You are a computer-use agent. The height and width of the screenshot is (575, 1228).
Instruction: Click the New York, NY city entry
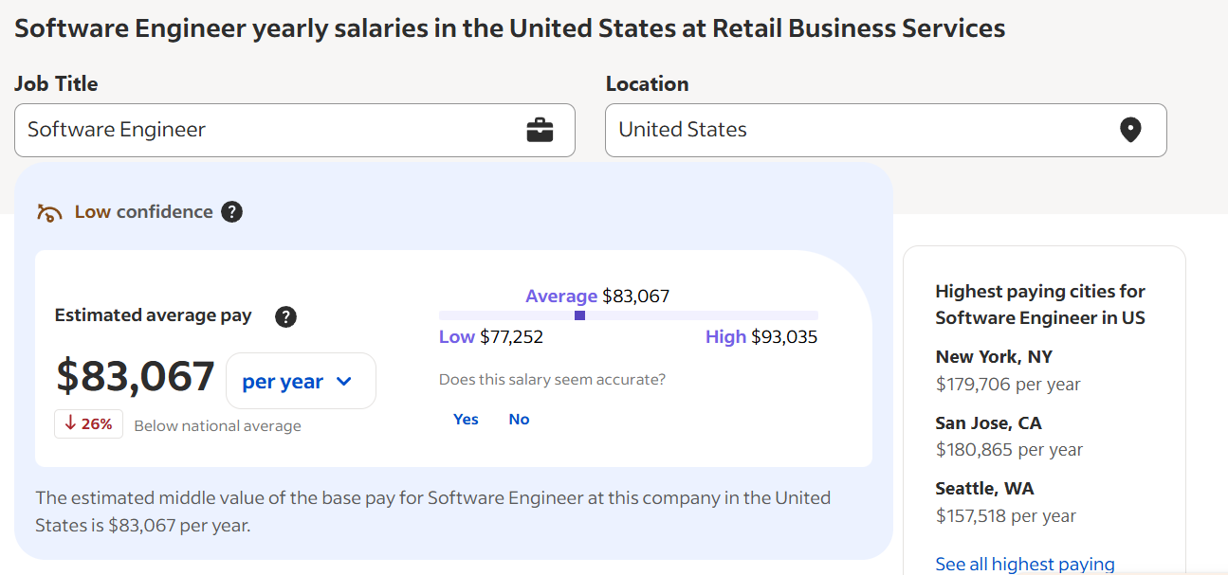993,356
